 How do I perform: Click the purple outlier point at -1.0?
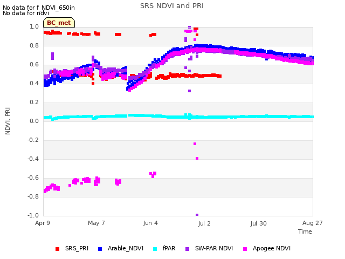197,215
